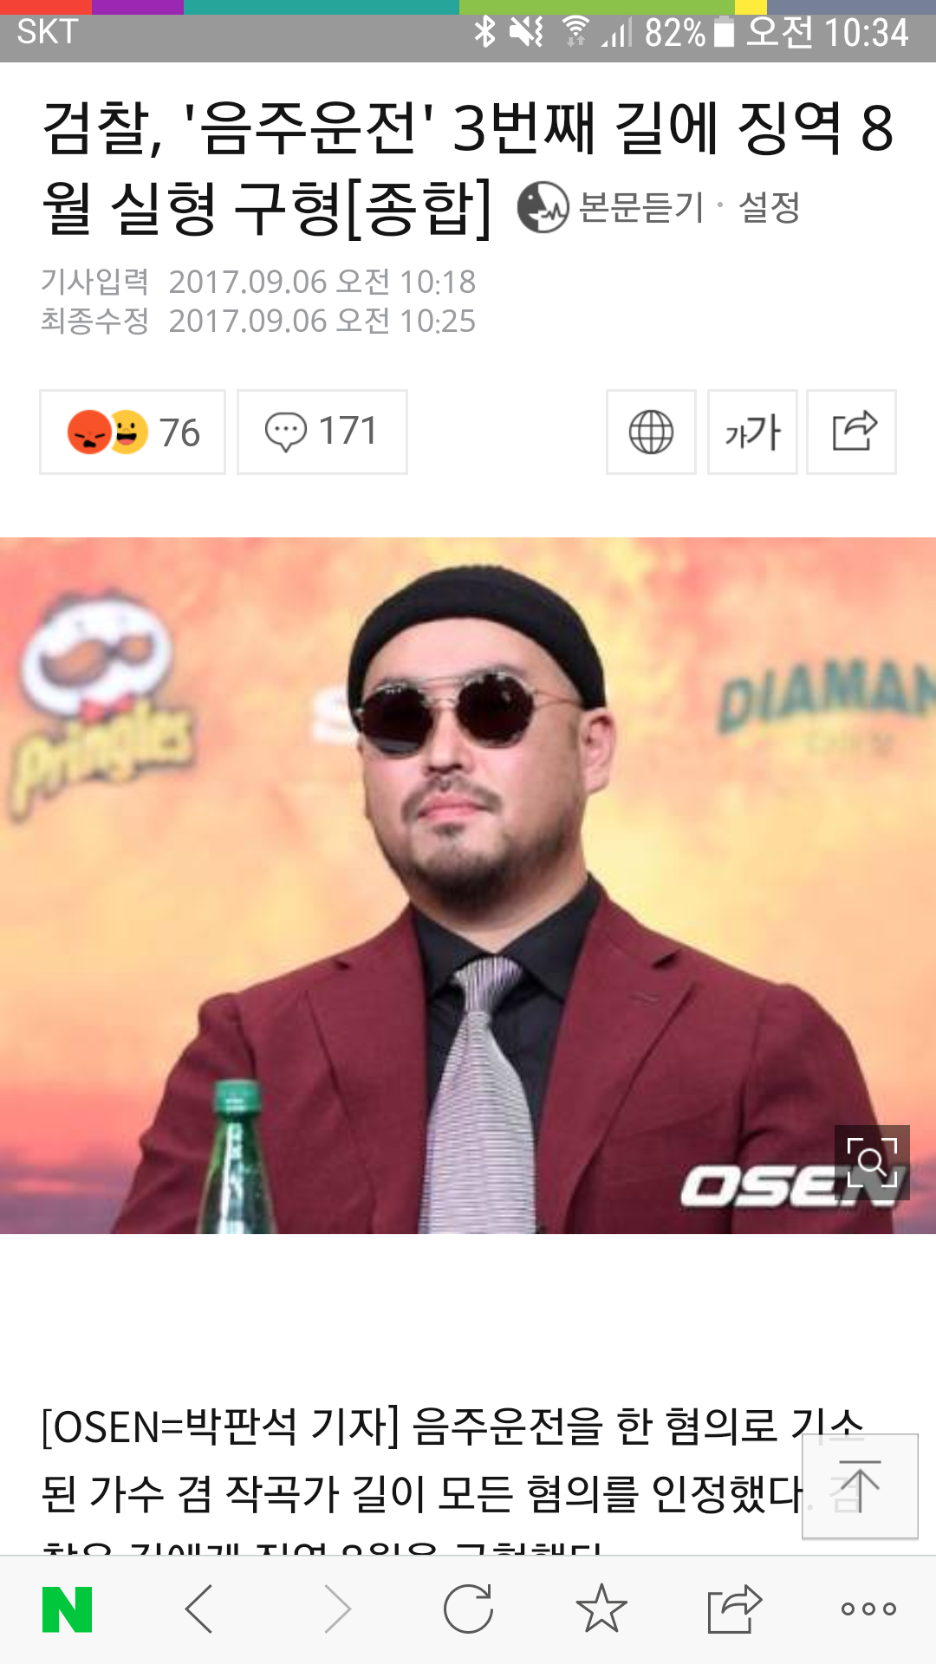Open the globe language icon
The height and width of the screenshot is (1664, 936).
[x=651, y=432]
